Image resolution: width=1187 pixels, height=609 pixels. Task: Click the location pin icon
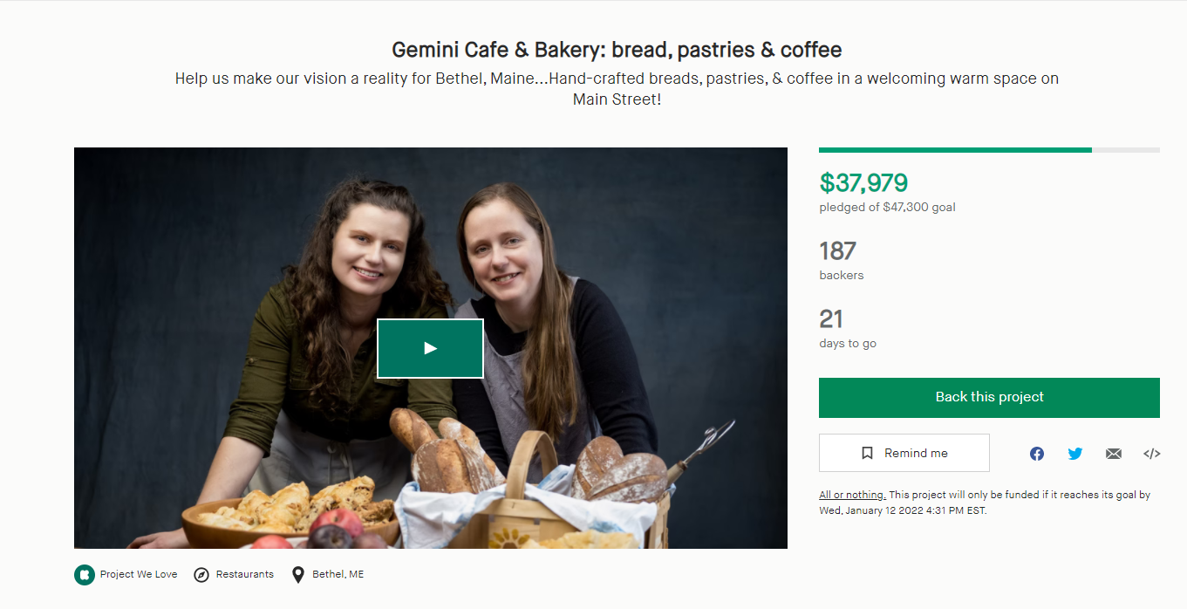coord(298,574)
